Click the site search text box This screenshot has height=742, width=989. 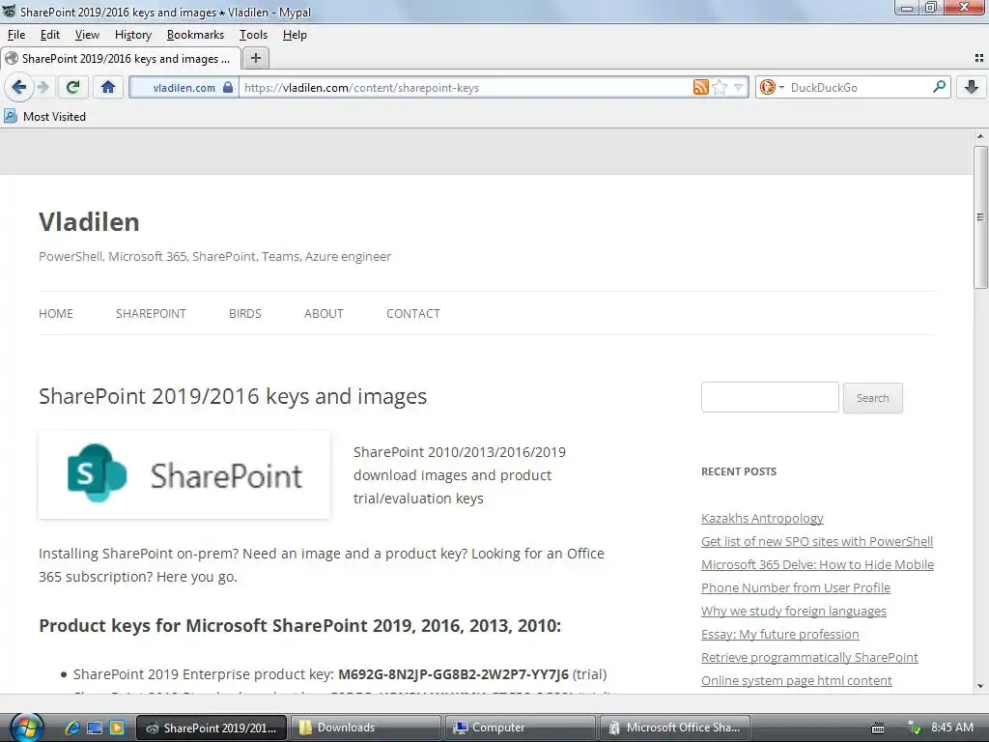(770, 397)
